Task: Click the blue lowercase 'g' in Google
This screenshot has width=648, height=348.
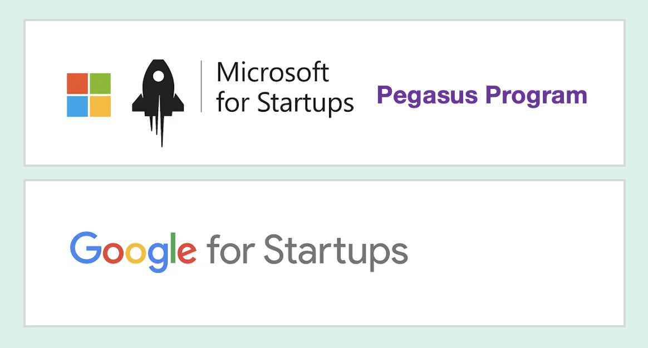Action: tap(159, 257)
